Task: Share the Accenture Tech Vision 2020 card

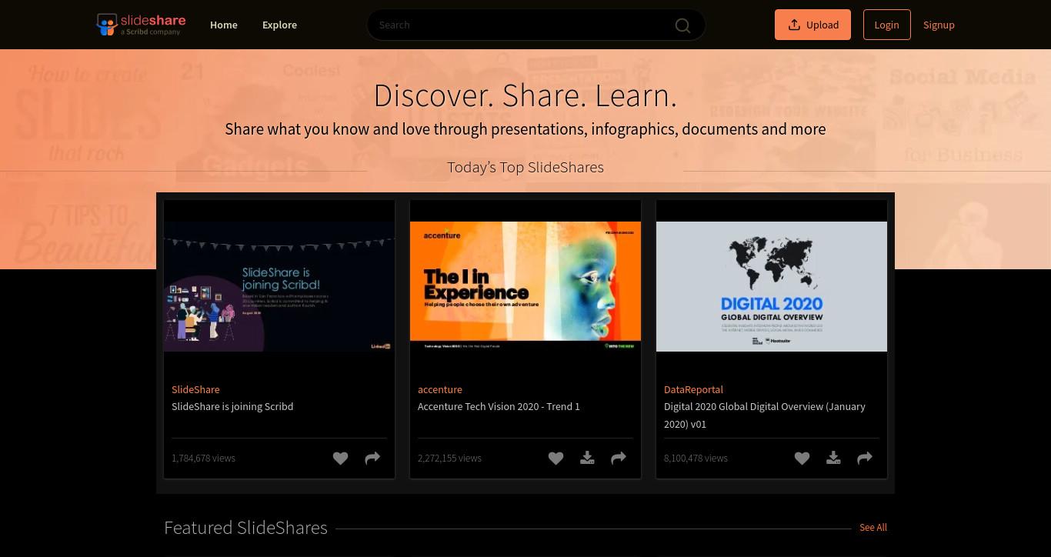Action: pyautogui.click(x=619, y=459)
